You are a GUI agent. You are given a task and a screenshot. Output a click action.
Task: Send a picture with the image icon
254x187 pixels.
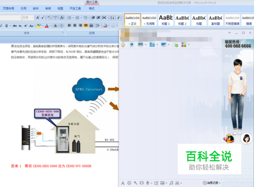point(163,183)
